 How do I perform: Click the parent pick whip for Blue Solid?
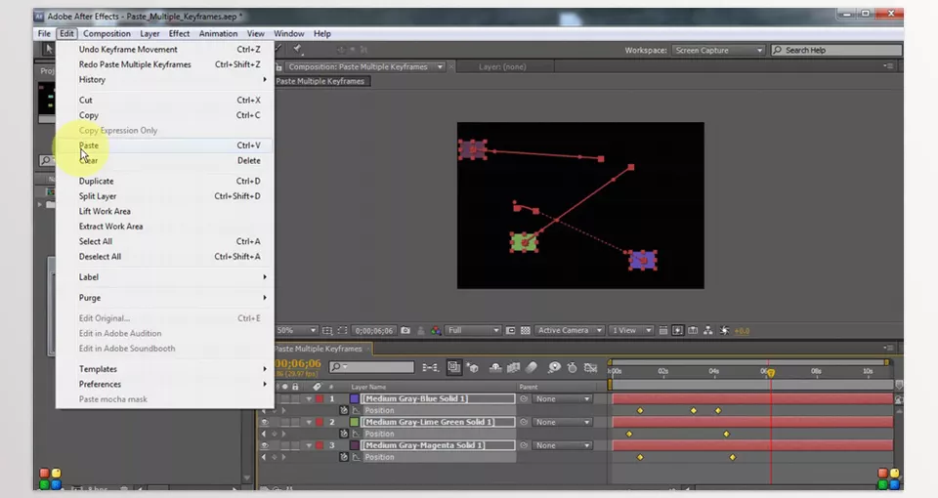pos(524,398)
